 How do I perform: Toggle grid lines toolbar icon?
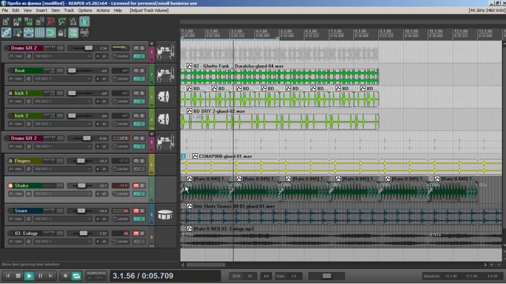coord(40,33)
